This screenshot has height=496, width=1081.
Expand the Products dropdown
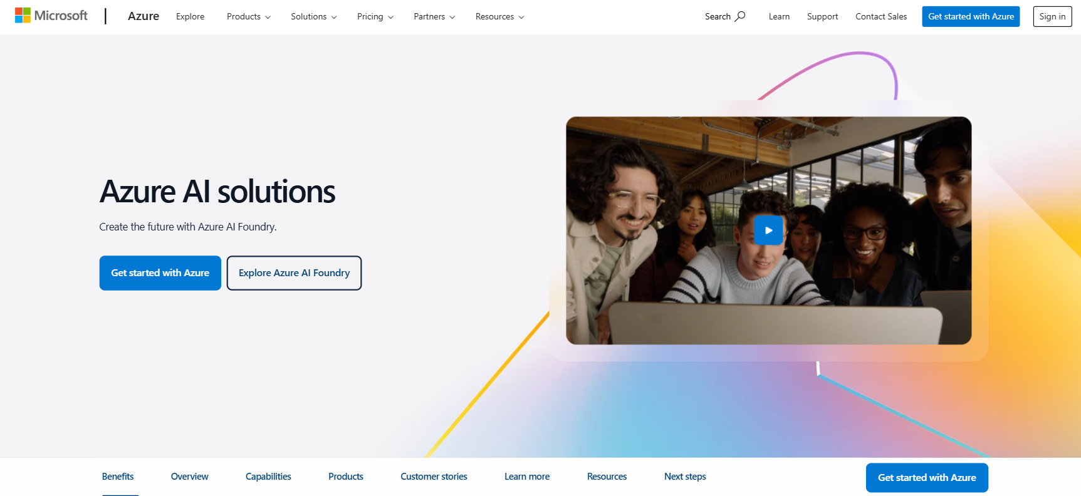click(x=249, y=16)
